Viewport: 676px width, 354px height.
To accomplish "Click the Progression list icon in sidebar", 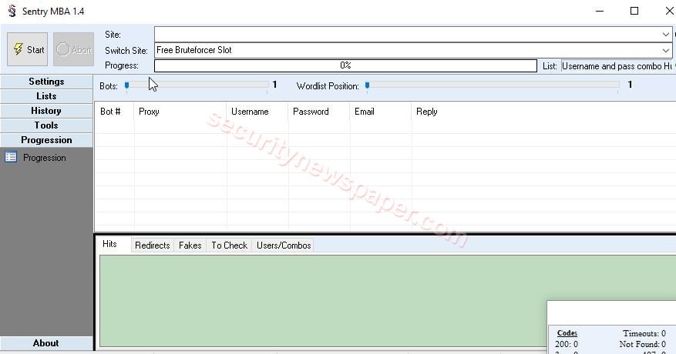I will click(x=11, y=157).
